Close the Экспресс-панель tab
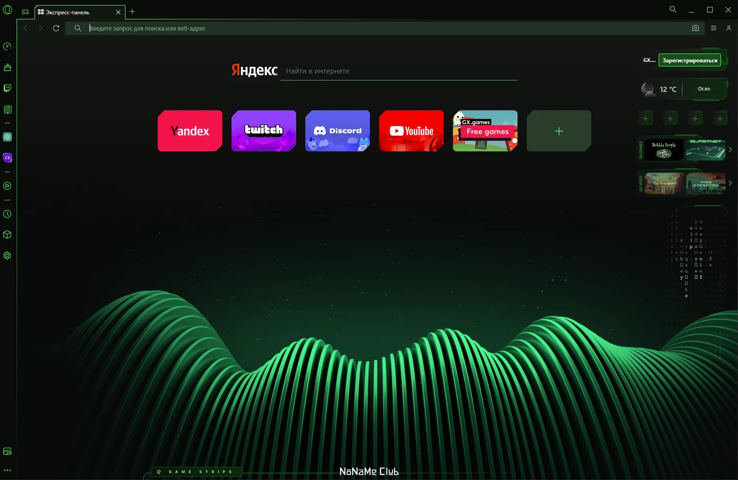 tap(118, 12)
